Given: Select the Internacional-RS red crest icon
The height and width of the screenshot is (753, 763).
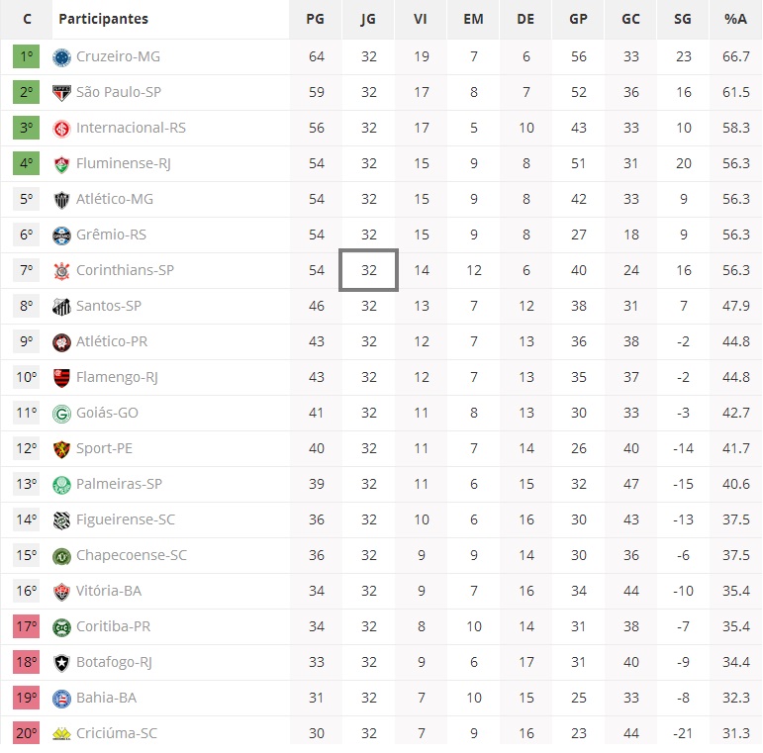Looking at the screenshot, I should pyautogui.click(x=61, y=129).
